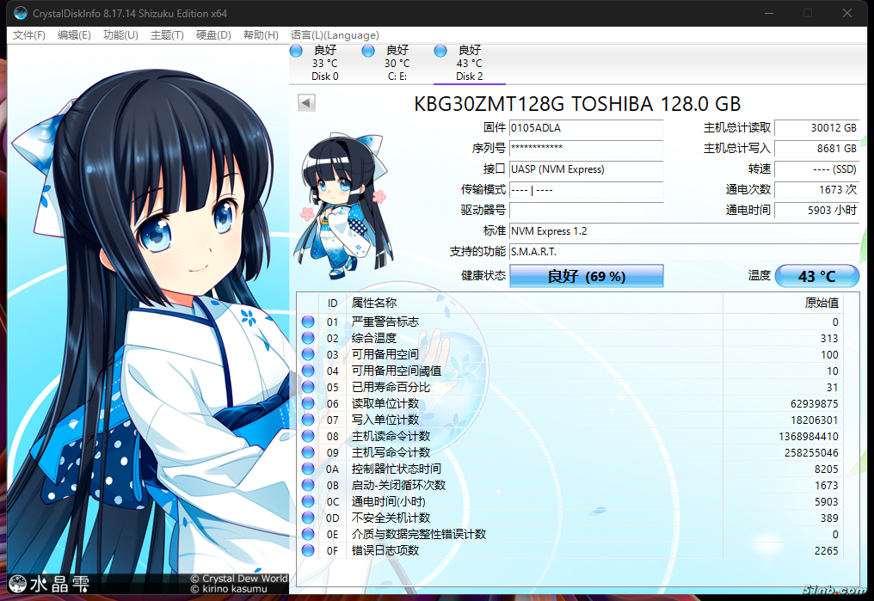Click the rotation rate value ---- (SSD)

[x=816, y=169]
